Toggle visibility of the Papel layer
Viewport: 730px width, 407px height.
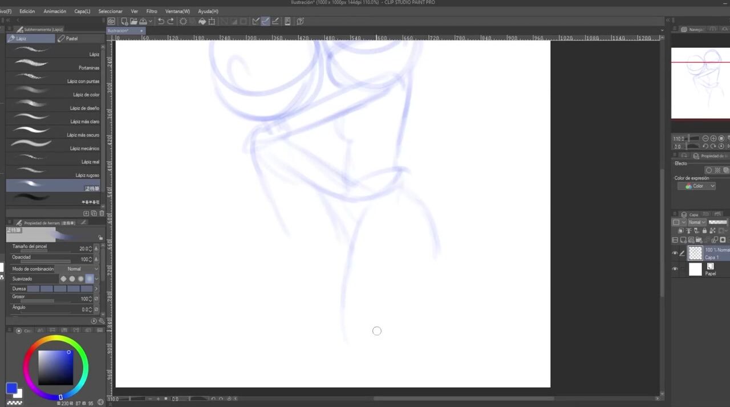[x=675, y=269]
